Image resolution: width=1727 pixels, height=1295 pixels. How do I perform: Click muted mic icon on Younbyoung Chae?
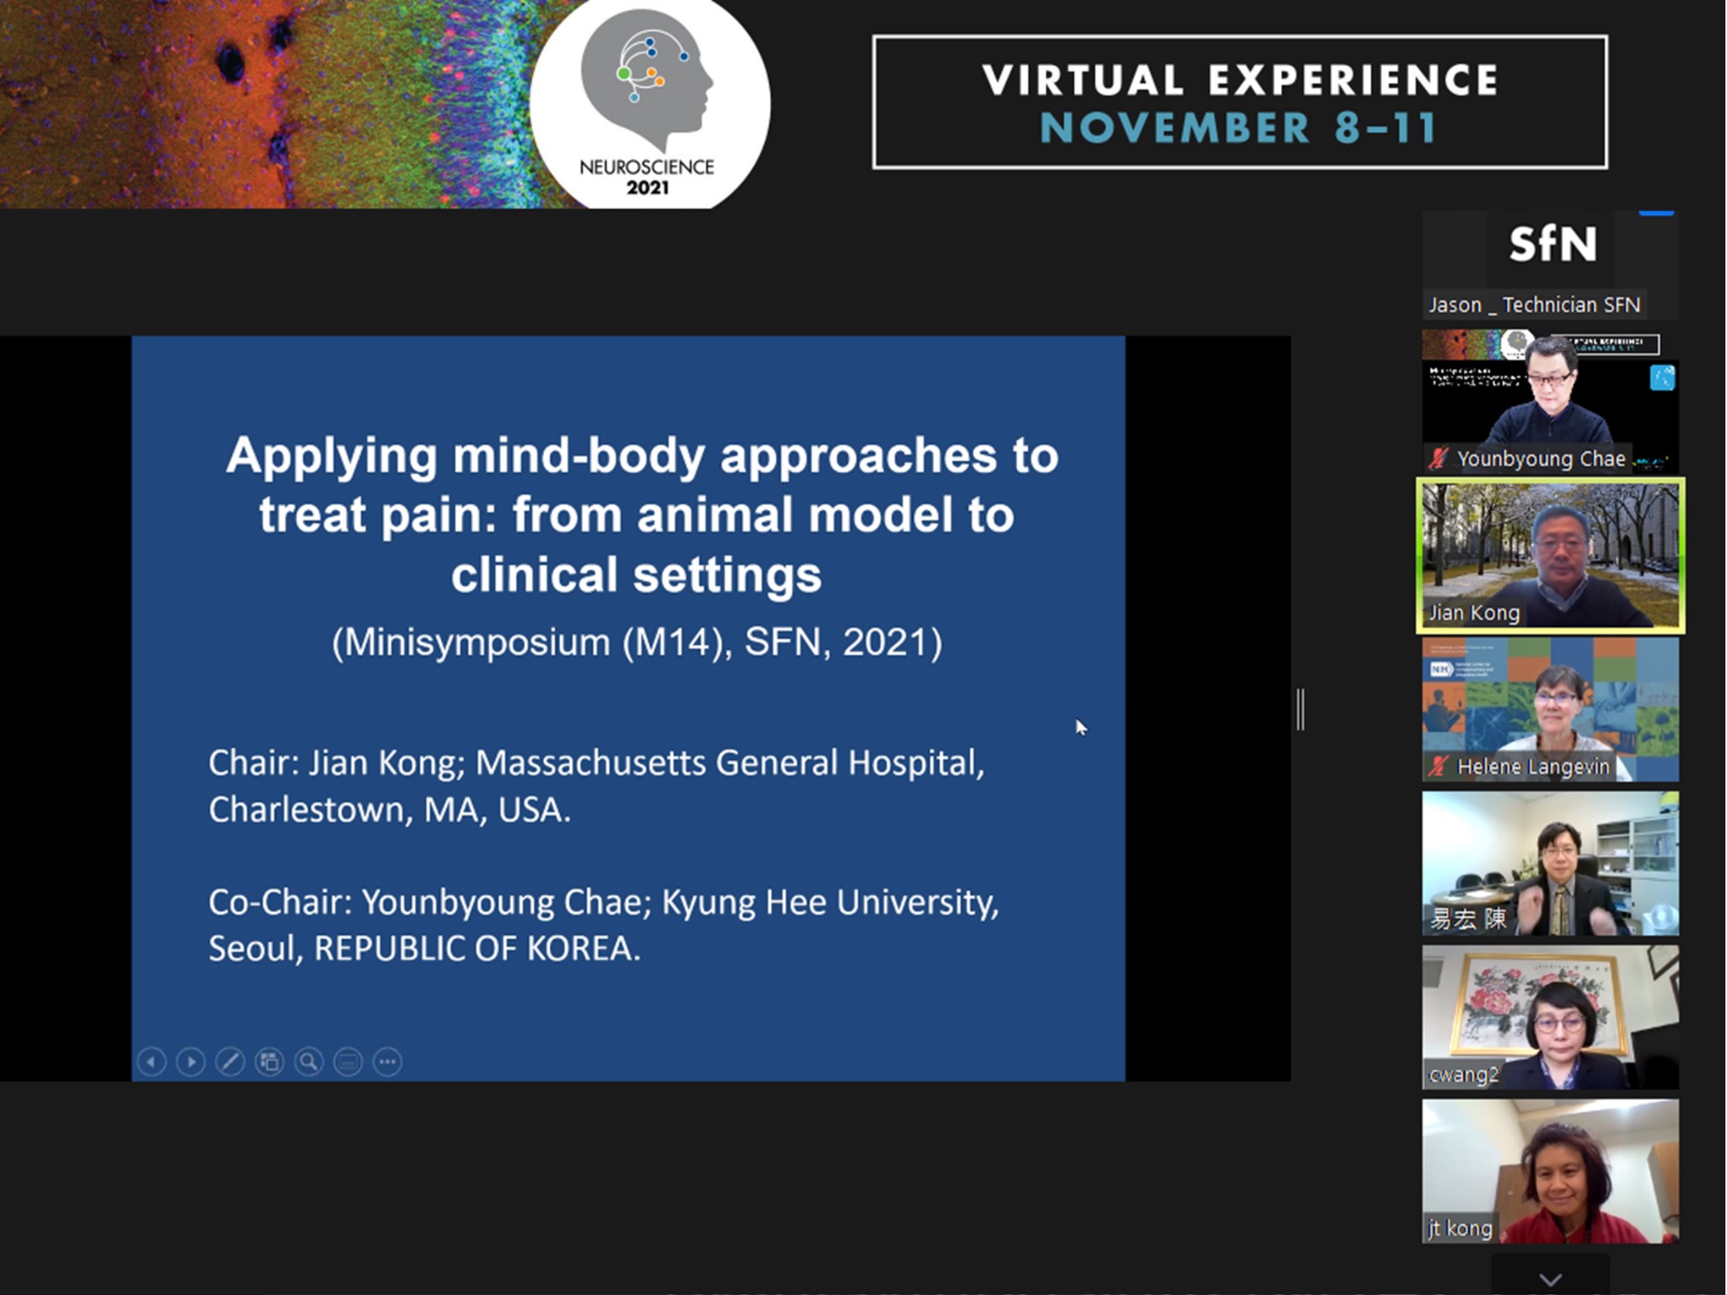point(1439,459)
